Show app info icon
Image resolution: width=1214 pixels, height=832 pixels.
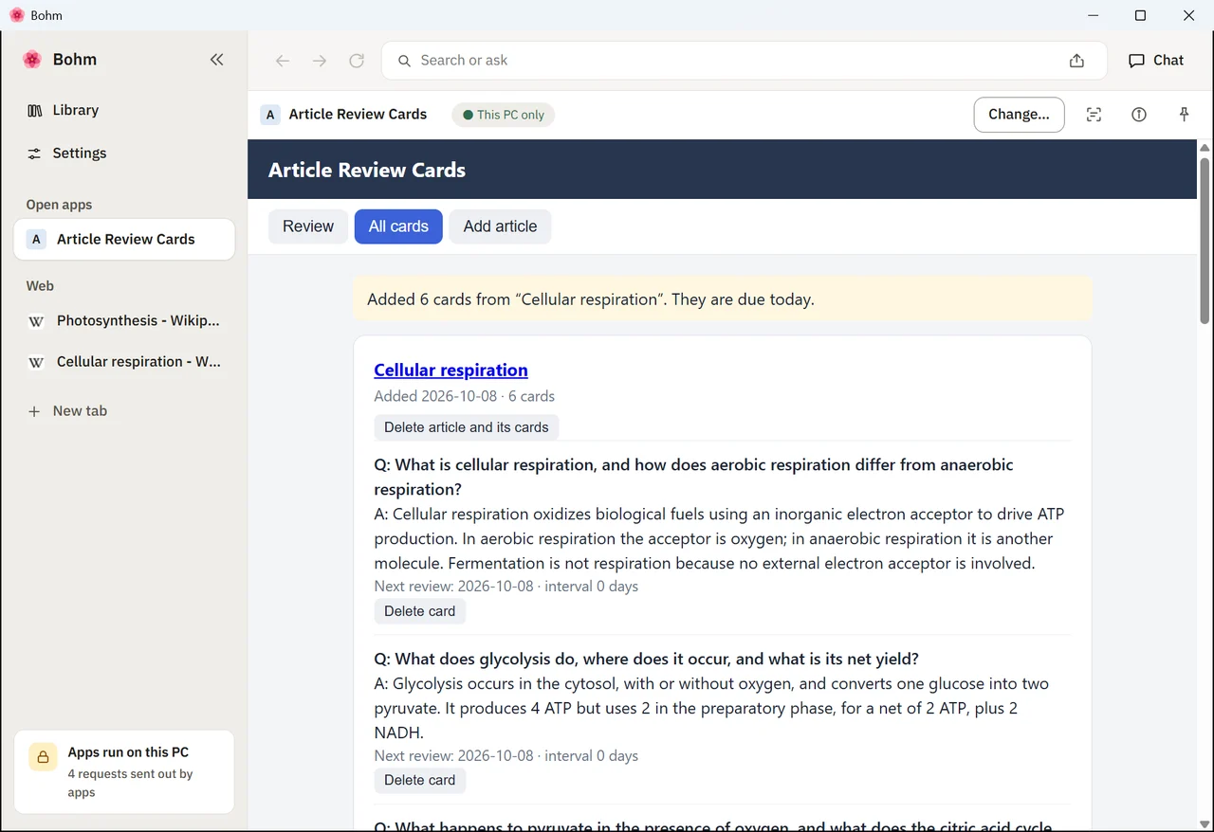point(1139,115)
